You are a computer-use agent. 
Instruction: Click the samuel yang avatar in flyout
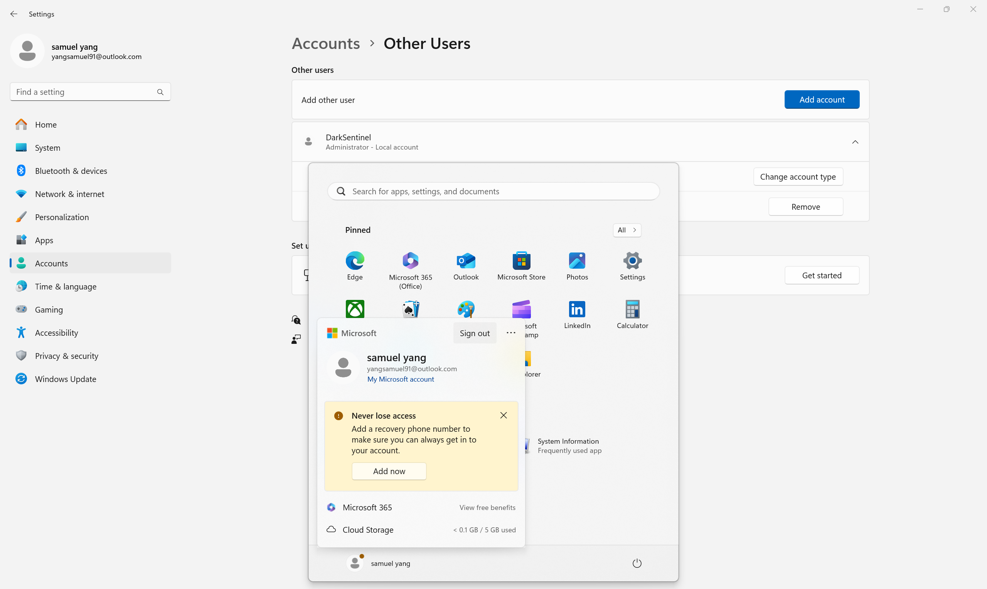coord(343,367)
